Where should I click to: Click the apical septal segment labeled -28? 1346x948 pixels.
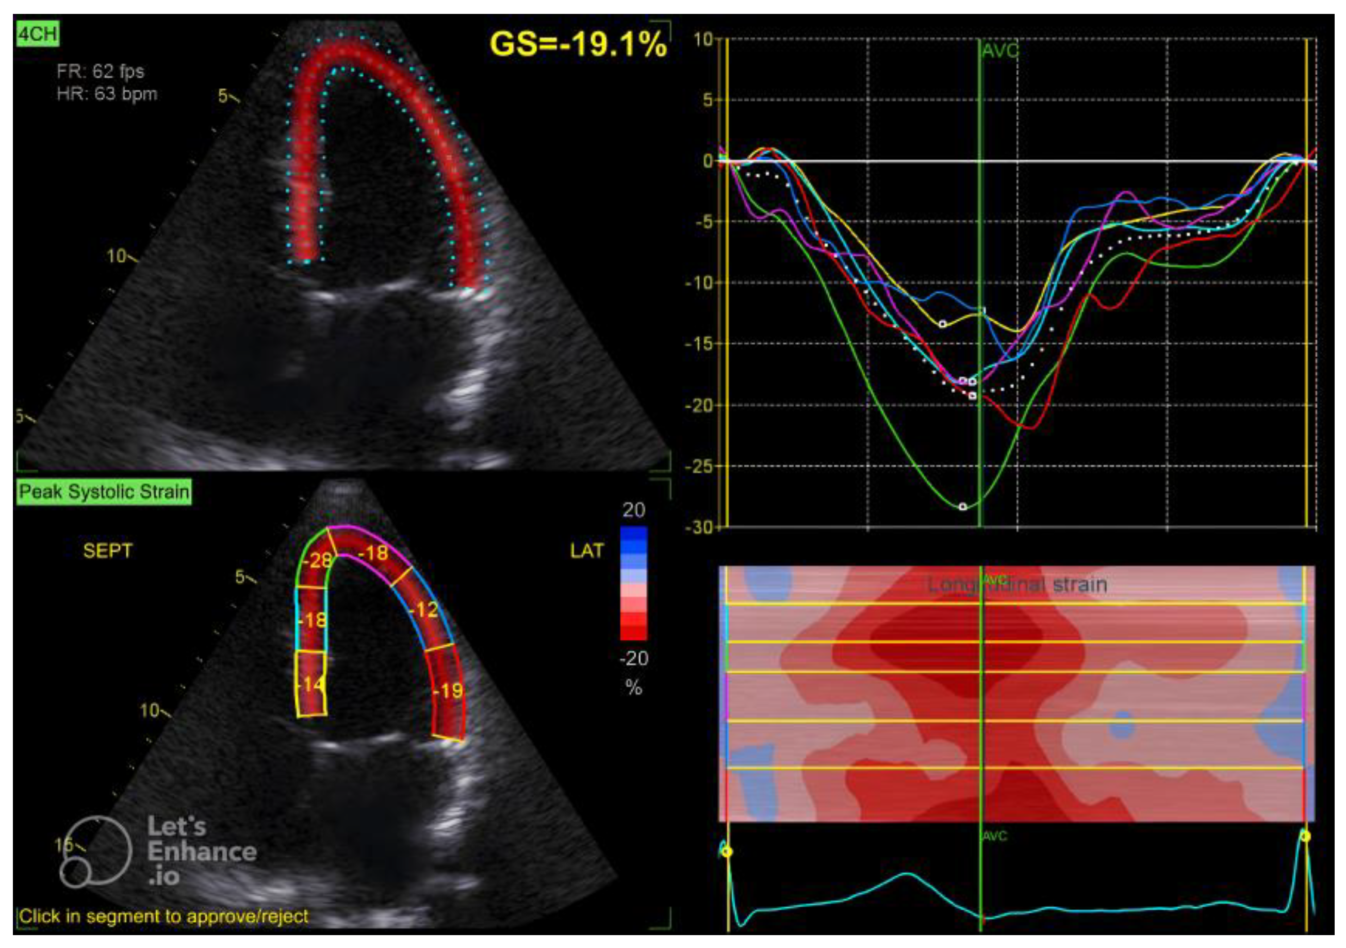click(x=316, y=561)
